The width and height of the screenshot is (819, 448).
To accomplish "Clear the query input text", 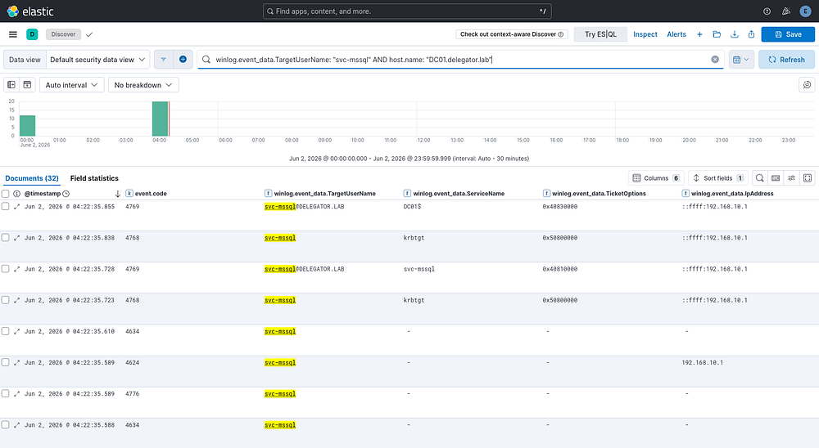I will tap(715, 60).
